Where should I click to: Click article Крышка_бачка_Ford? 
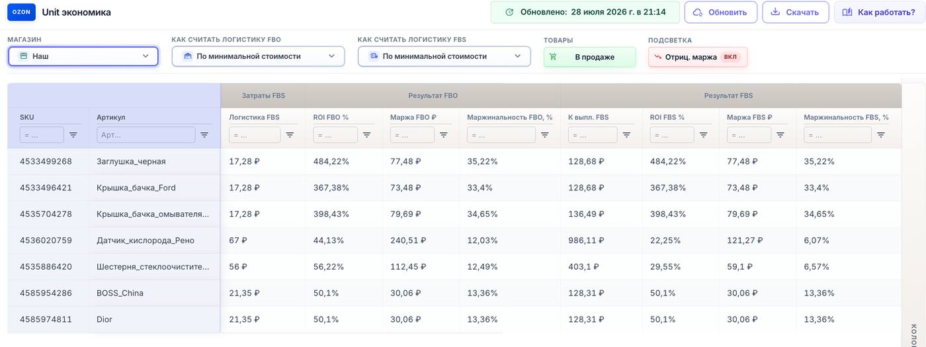pos(136,188)
